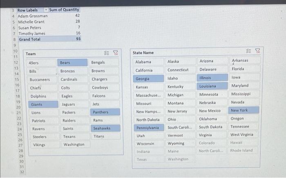Viewport: 286px width, 178px height.
Task: Pick Chiefs in the Team slicer
Action: pos(42,88)
